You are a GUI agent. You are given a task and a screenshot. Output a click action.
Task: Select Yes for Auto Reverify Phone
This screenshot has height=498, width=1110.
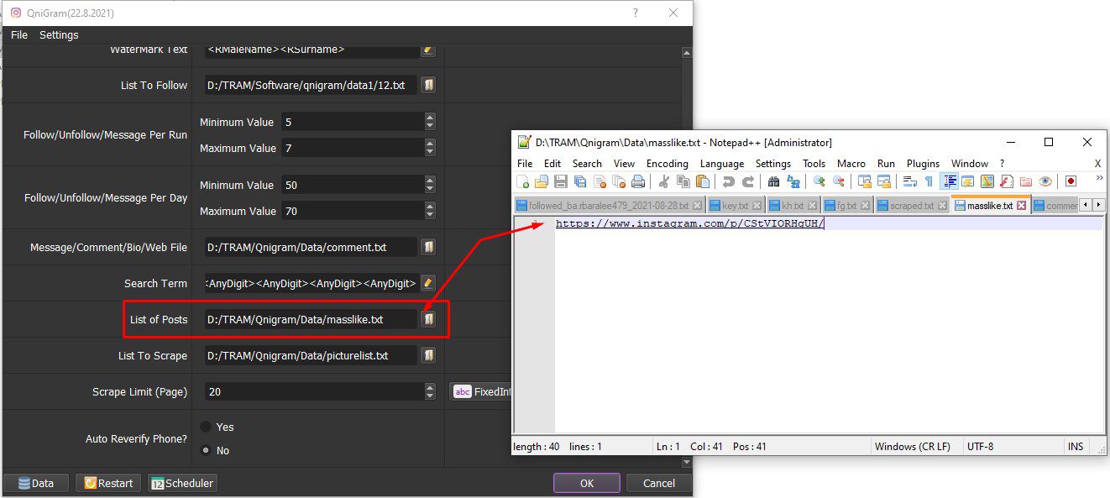206,427
